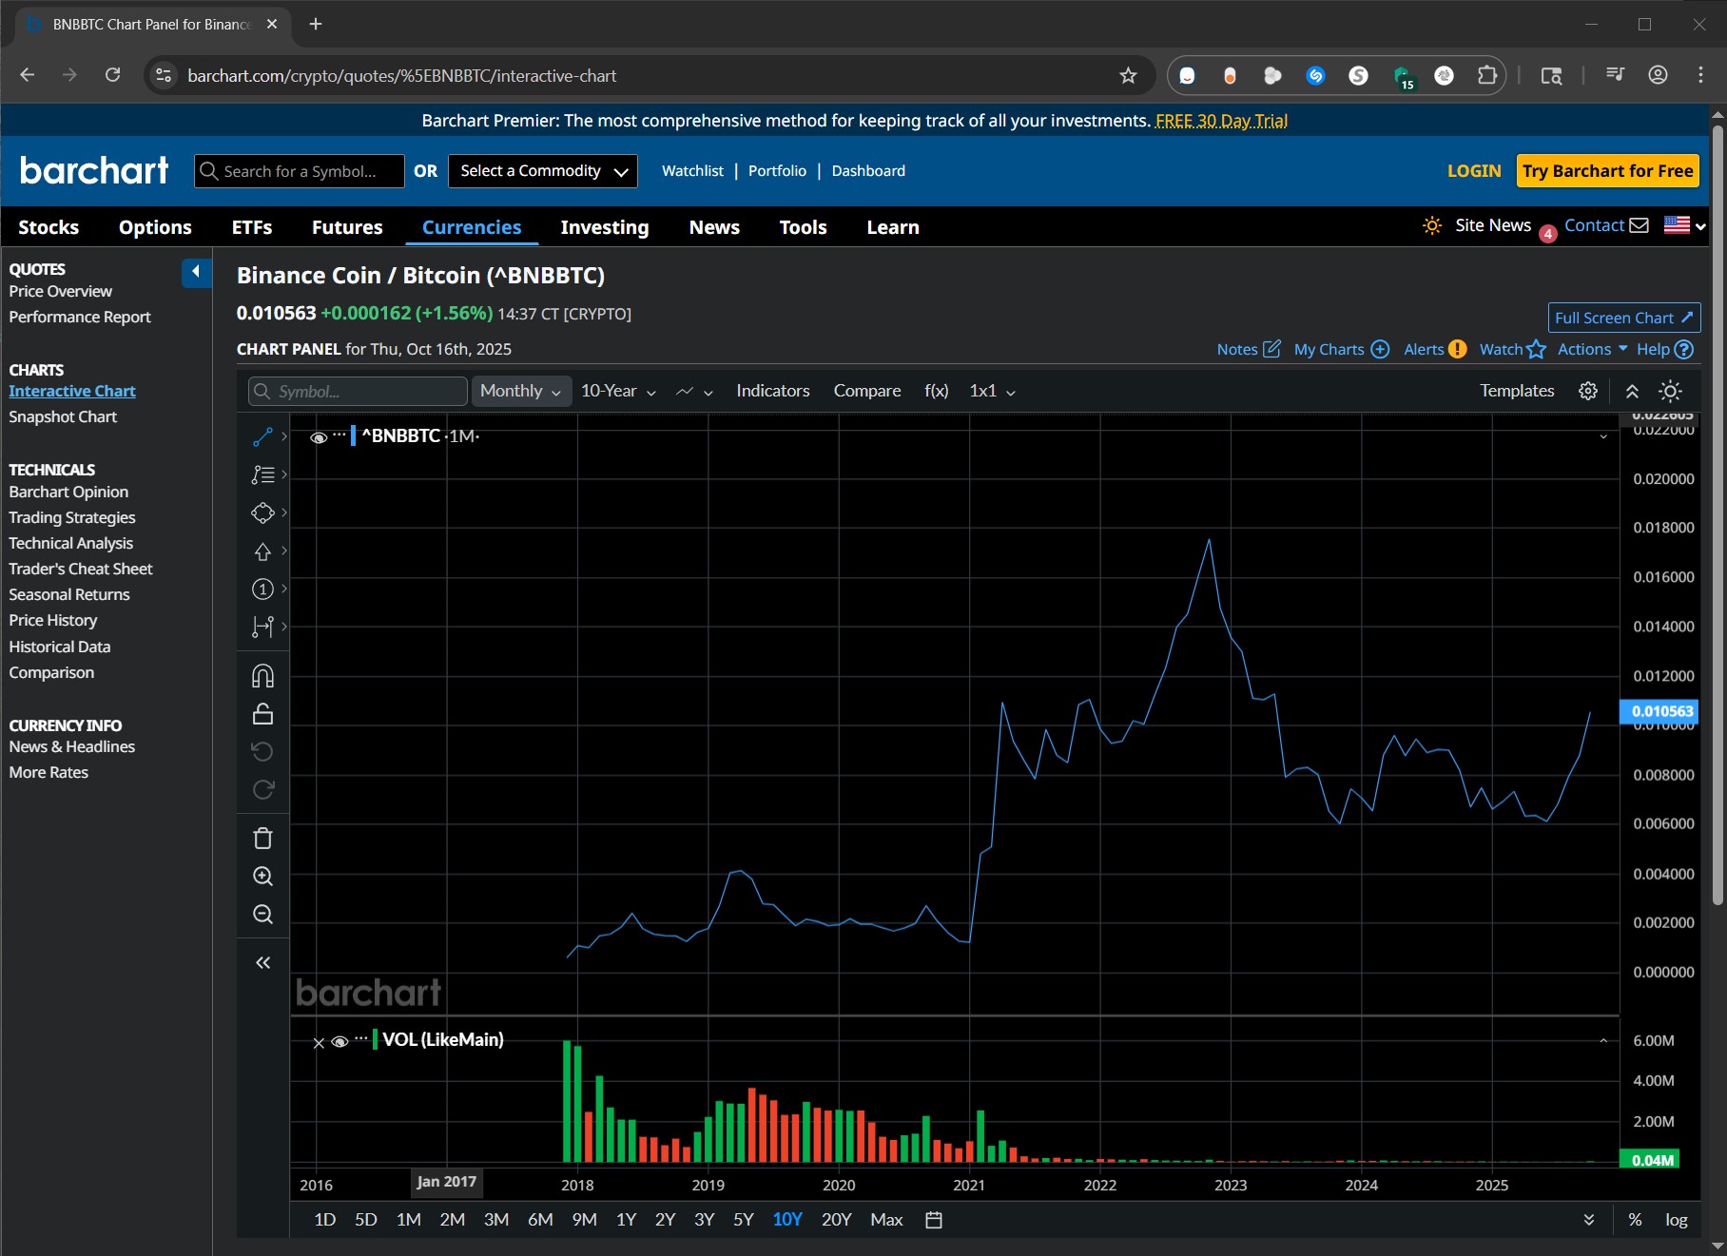
Task: Open the Currencies menu
Action: (472, 227)
